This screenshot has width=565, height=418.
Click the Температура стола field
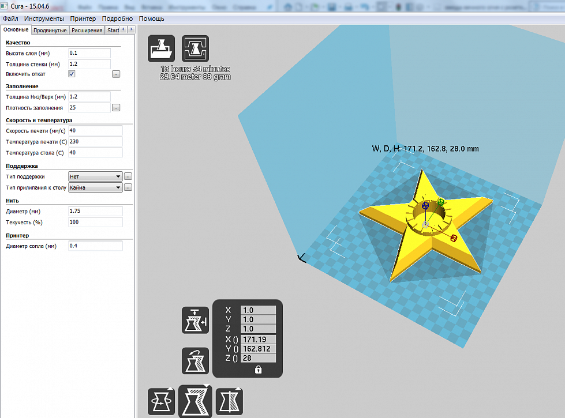pos(95,153)
